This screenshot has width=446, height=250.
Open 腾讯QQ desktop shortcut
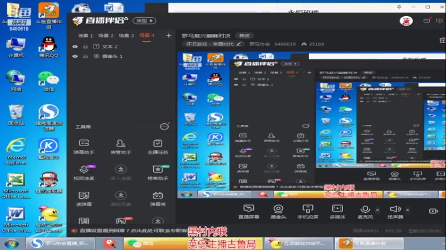coord(49,47)
